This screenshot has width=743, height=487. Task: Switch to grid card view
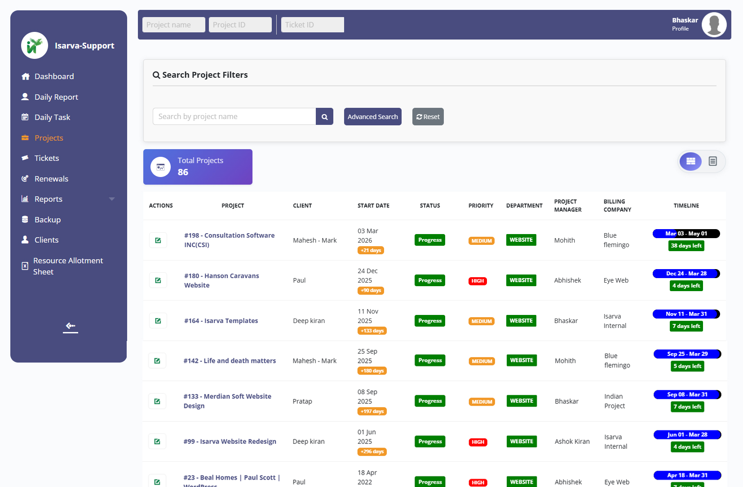coord(690,161)
